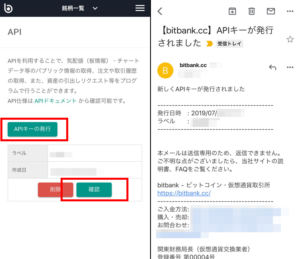
Task: Mark email unread with envelope icon
Action: pyautogui.click(x=271, y=11)
